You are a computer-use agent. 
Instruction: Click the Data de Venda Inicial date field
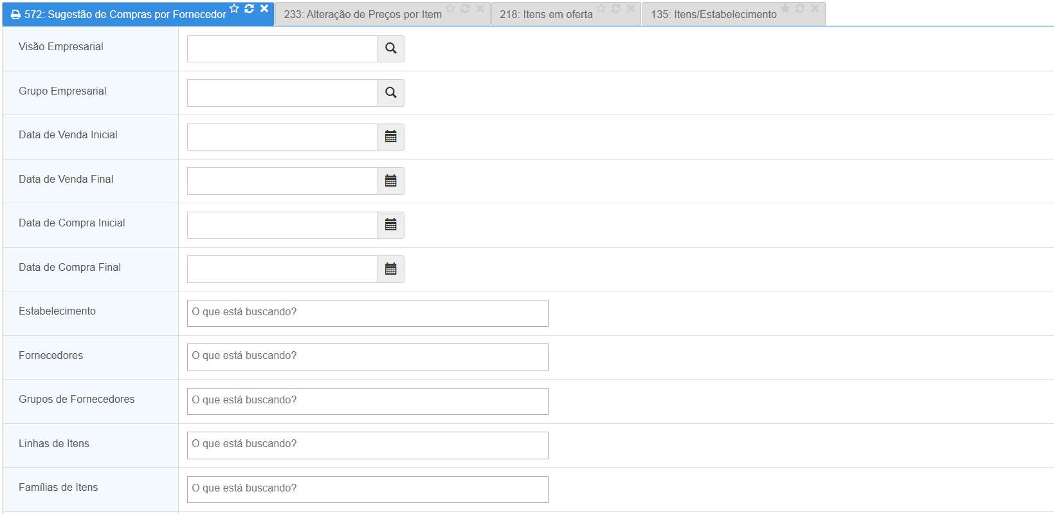[x=282, y=137]
